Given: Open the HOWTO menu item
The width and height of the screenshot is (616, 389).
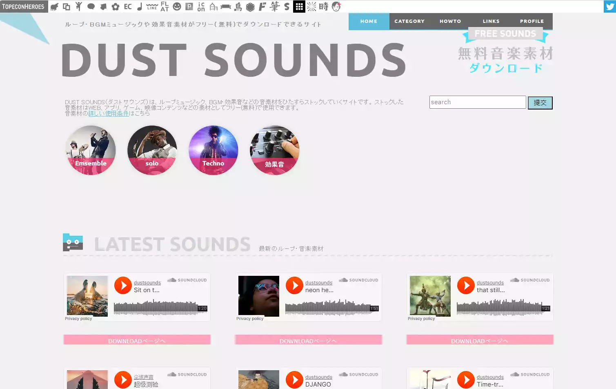Looking at the screenshot, I should [x=450, y=21].
